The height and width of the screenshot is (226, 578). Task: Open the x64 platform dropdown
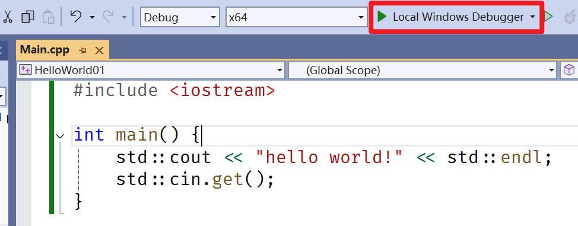[x=297, y=17]
